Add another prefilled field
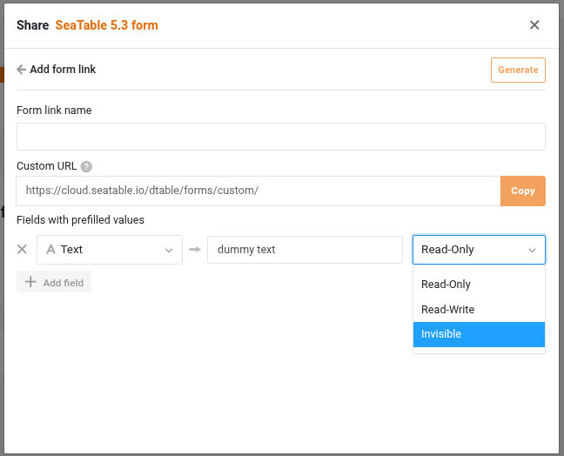This screenshot has width=564, height=456. [54, 282]
